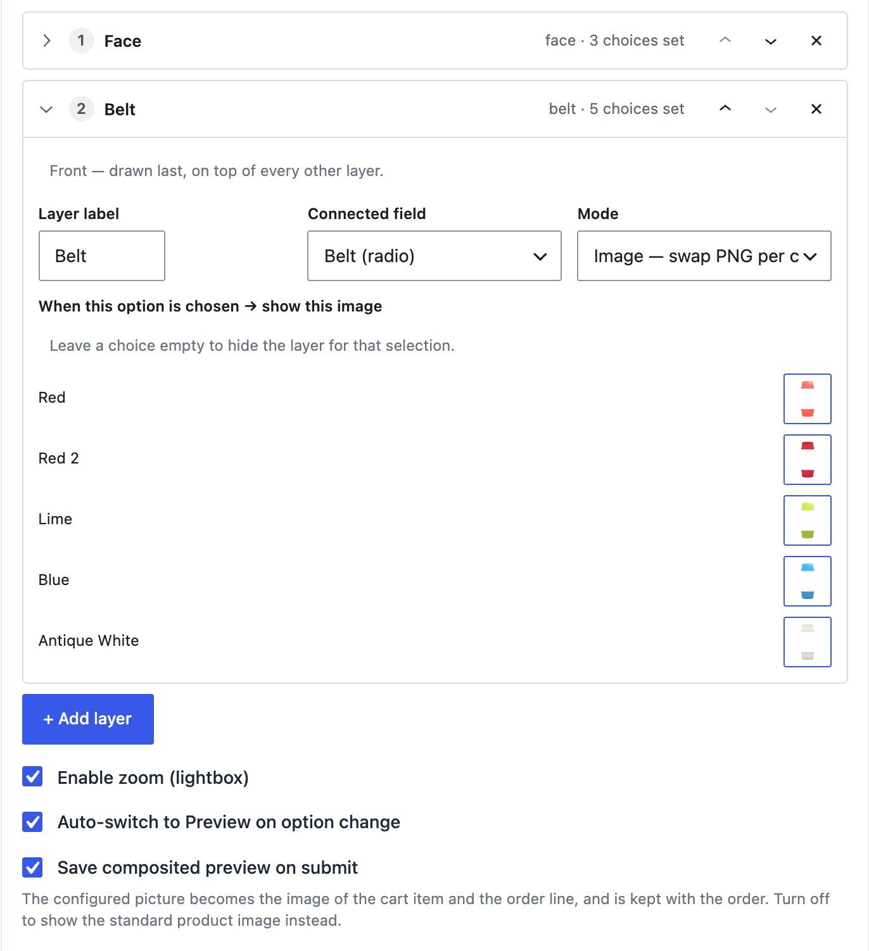The width and height of the screenshot is (869, 951).
Task: Open the Mode dropdown
Action: (704, 256)
